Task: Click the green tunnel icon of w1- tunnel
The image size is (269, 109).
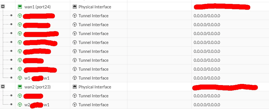Action: point(20,78)
